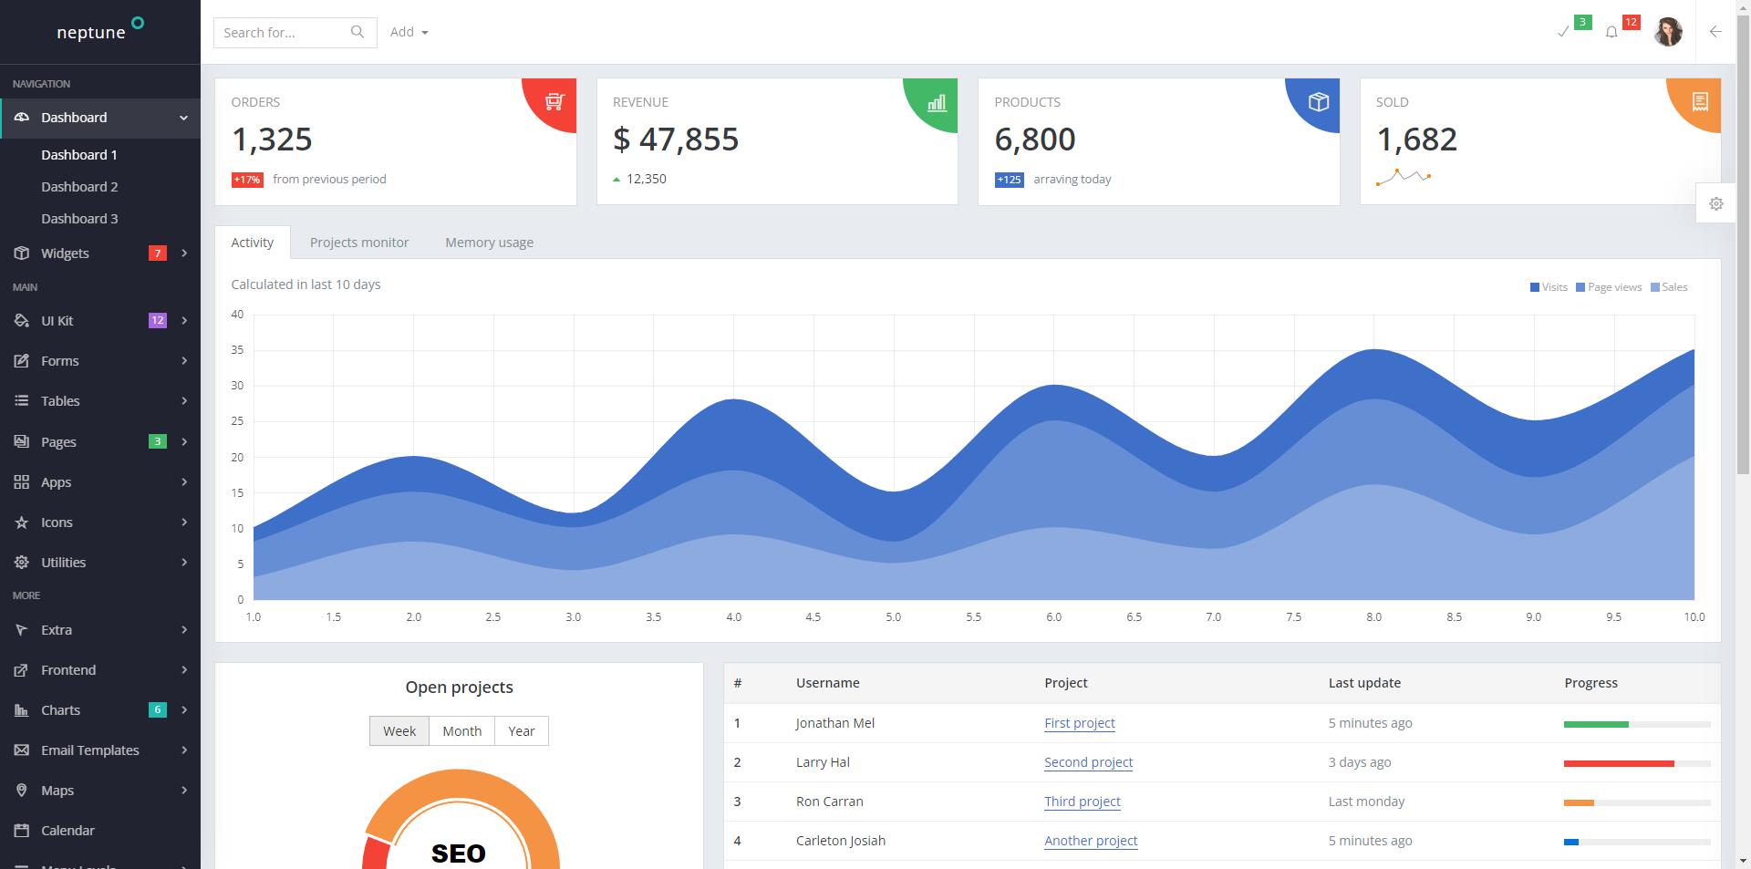Open the Third project link
This screenshot has width=1751, height=869.
pos(1083,802)
